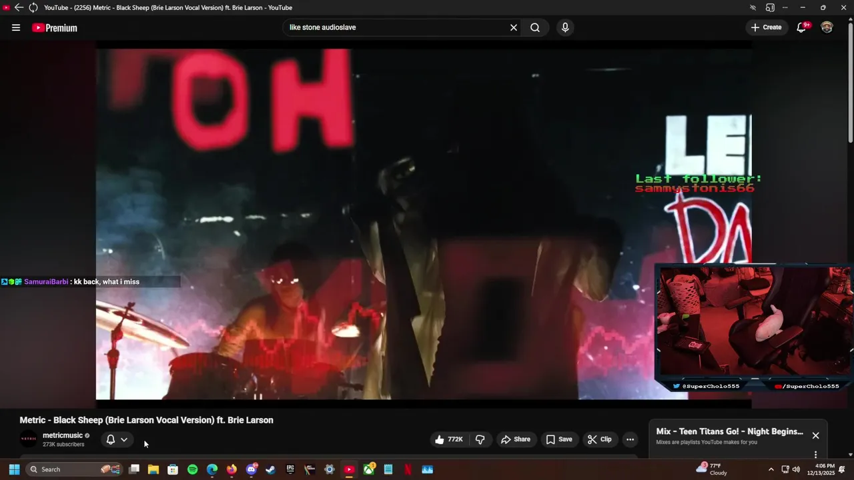Open Netflix from taskbar

(408, 469)
